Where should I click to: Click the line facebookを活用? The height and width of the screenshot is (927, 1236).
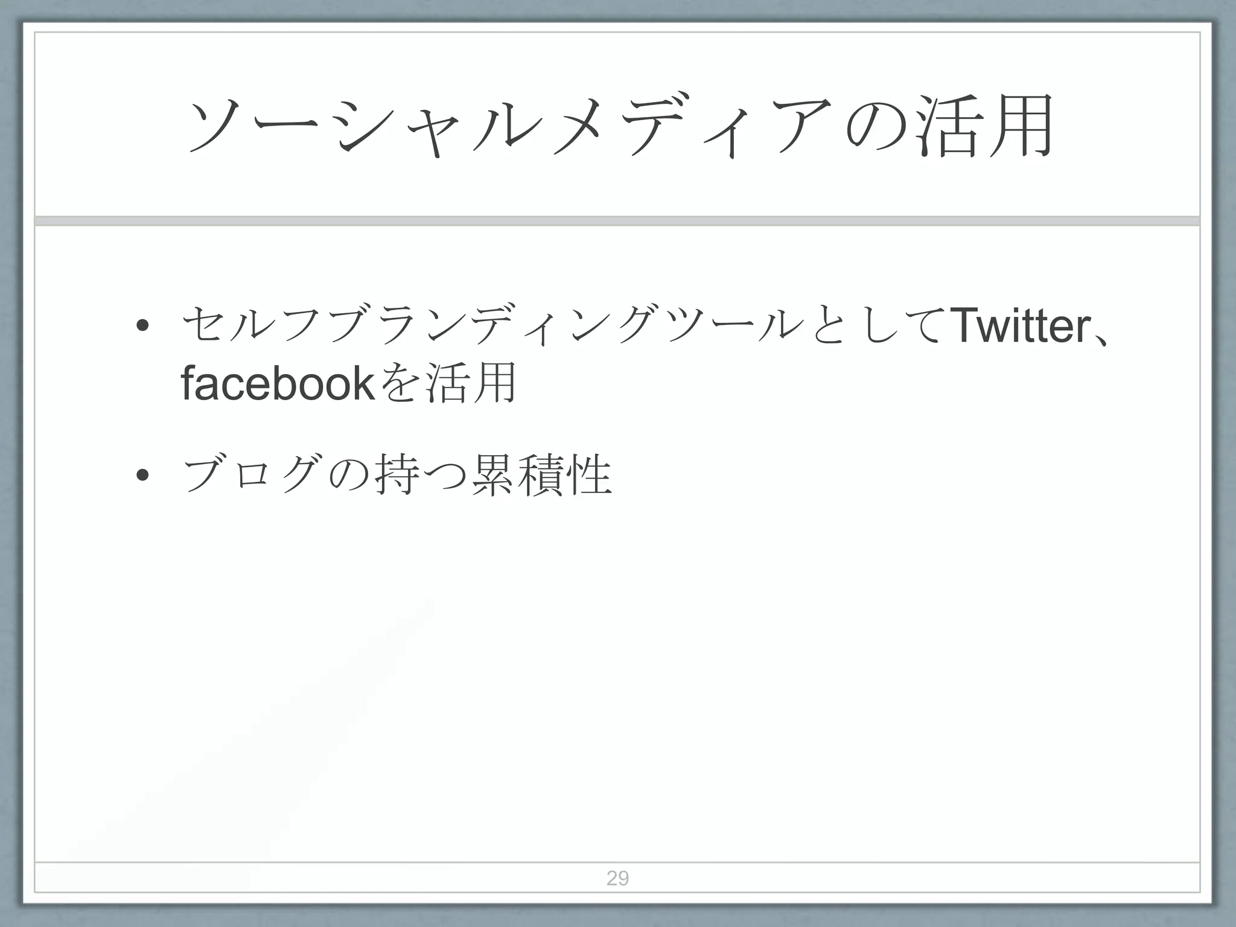(348, 383)
